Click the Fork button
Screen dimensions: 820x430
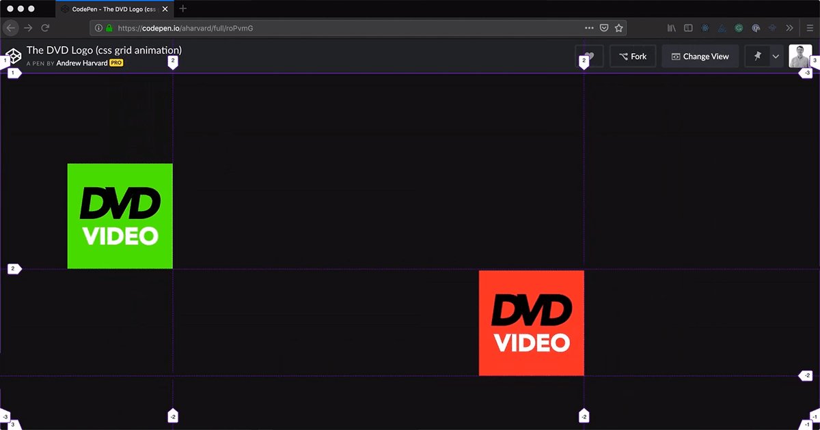pyautogui.click(x=632, y=57)
